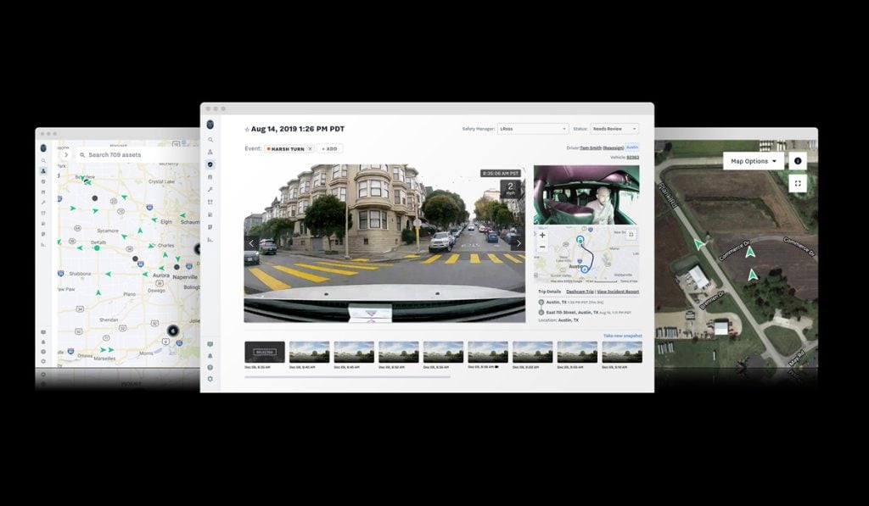Click the search icon in center sidebar
This screenshot has width=869, height=506.
point(210,140)
